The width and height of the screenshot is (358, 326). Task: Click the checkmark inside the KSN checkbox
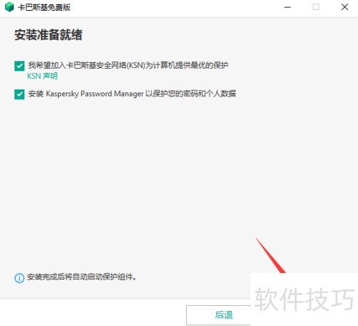[x=19, y=66]
